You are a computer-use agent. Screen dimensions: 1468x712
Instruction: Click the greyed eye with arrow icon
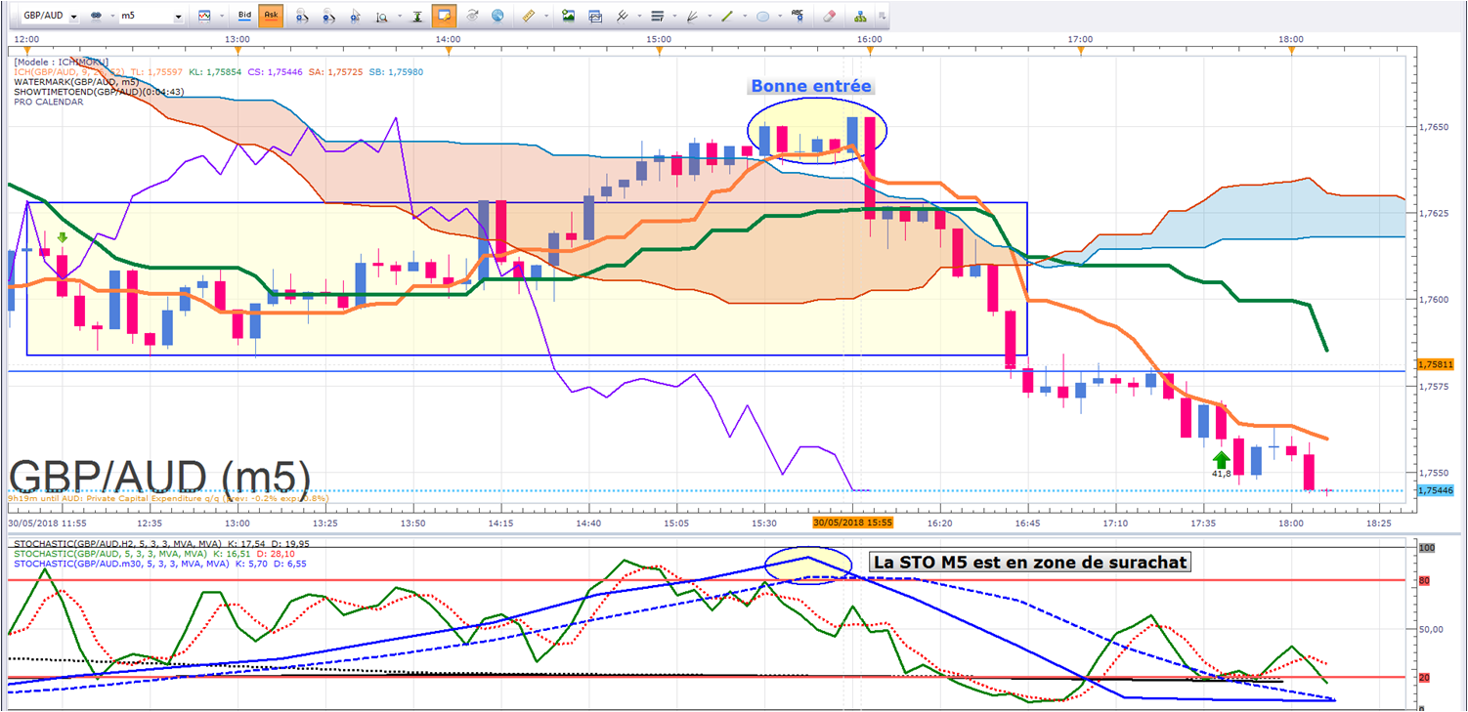[x=472, y=17]
